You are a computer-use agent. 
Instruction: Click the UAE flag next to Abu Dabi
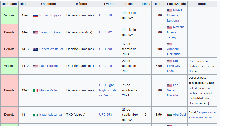coord(170,115)
